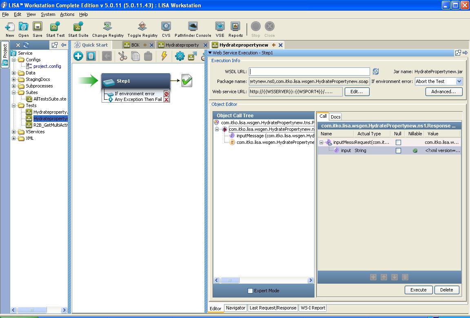Open the Navigator tab

[235, 308]
